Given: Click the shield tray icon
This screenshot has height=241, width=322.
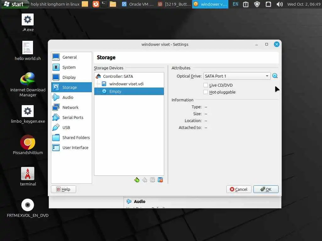Looking at the screenshot, I should (x=257, y=4).
